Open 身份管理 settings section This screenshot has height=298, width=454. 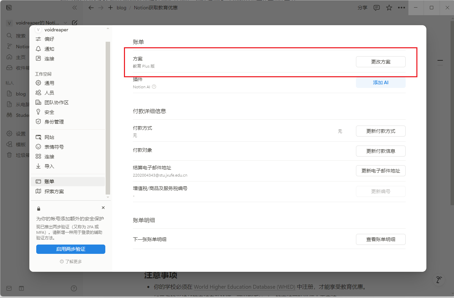54,122
